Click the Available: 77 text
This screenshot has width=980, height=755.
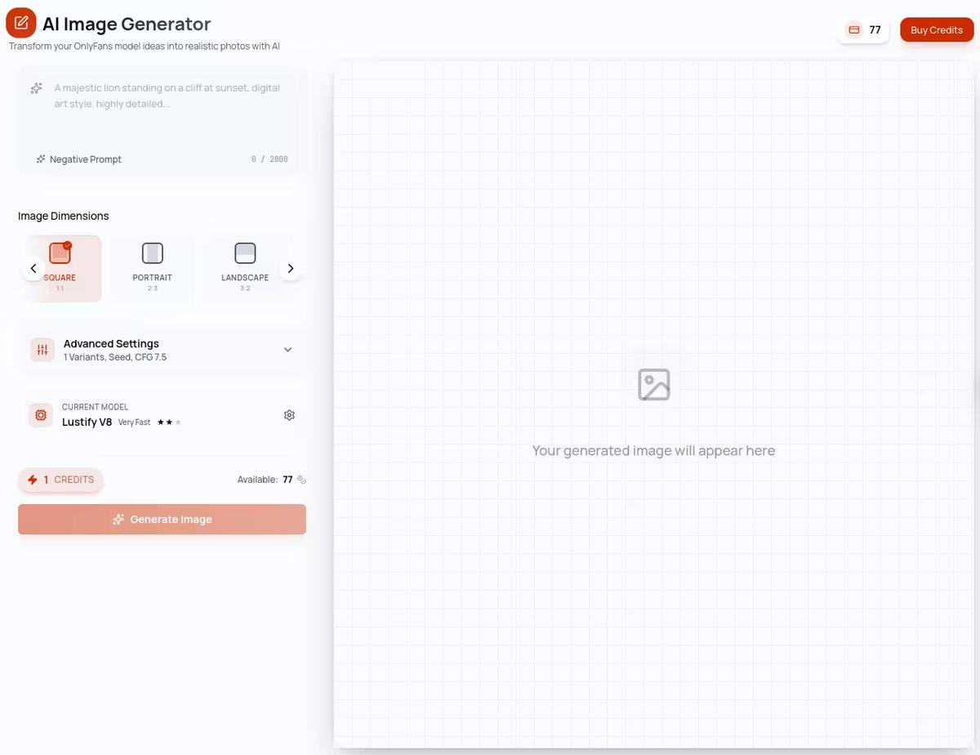click(265, 480)
